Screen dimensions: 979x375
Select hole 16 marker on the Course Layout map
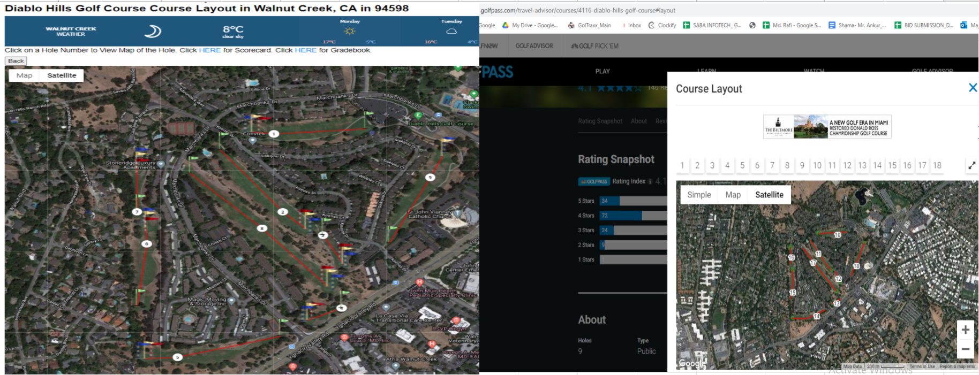(792, 257)
